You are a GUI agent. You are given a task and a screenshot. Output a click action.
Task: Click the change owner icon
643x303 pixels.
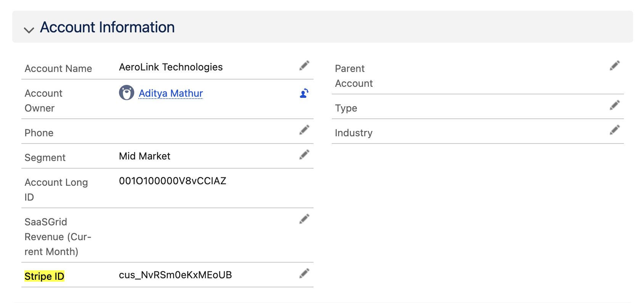click(x=304, y=93)
